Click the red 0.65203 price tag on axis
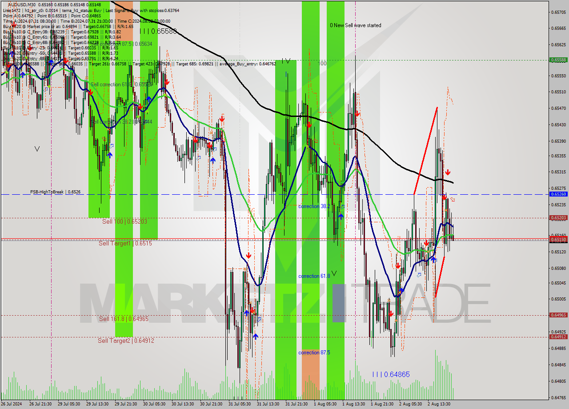Viewport: 569px width, 409px height. tap(558, 218)
